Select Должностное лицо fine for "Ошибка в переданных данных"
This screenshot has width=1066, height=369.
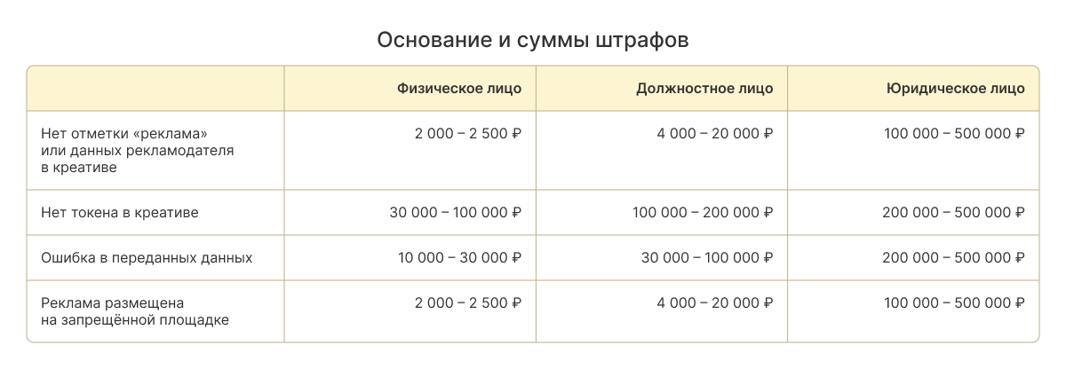[x=707, y=258]
